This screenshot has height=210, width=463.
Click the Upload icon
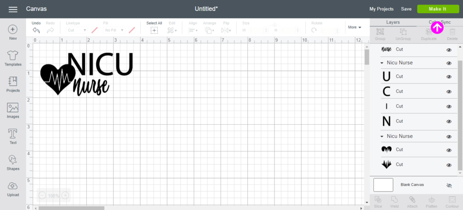[13, 187]
